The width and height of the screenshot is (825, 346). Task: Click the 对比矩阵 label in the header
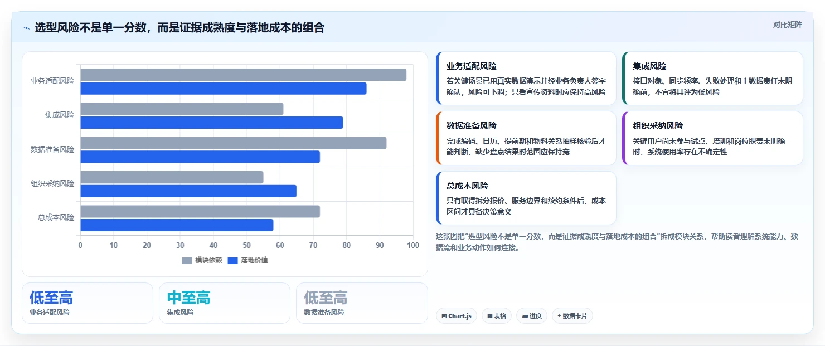pyautogui.click(x=787, y=25)
